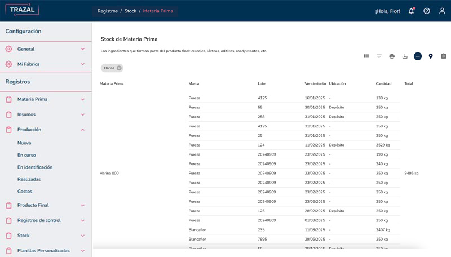Click the filter table icon

click(379, 56)
